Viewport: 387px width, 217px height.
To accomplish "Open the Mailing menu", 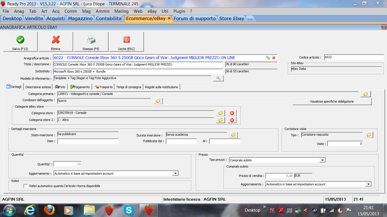I will [122, 11].
